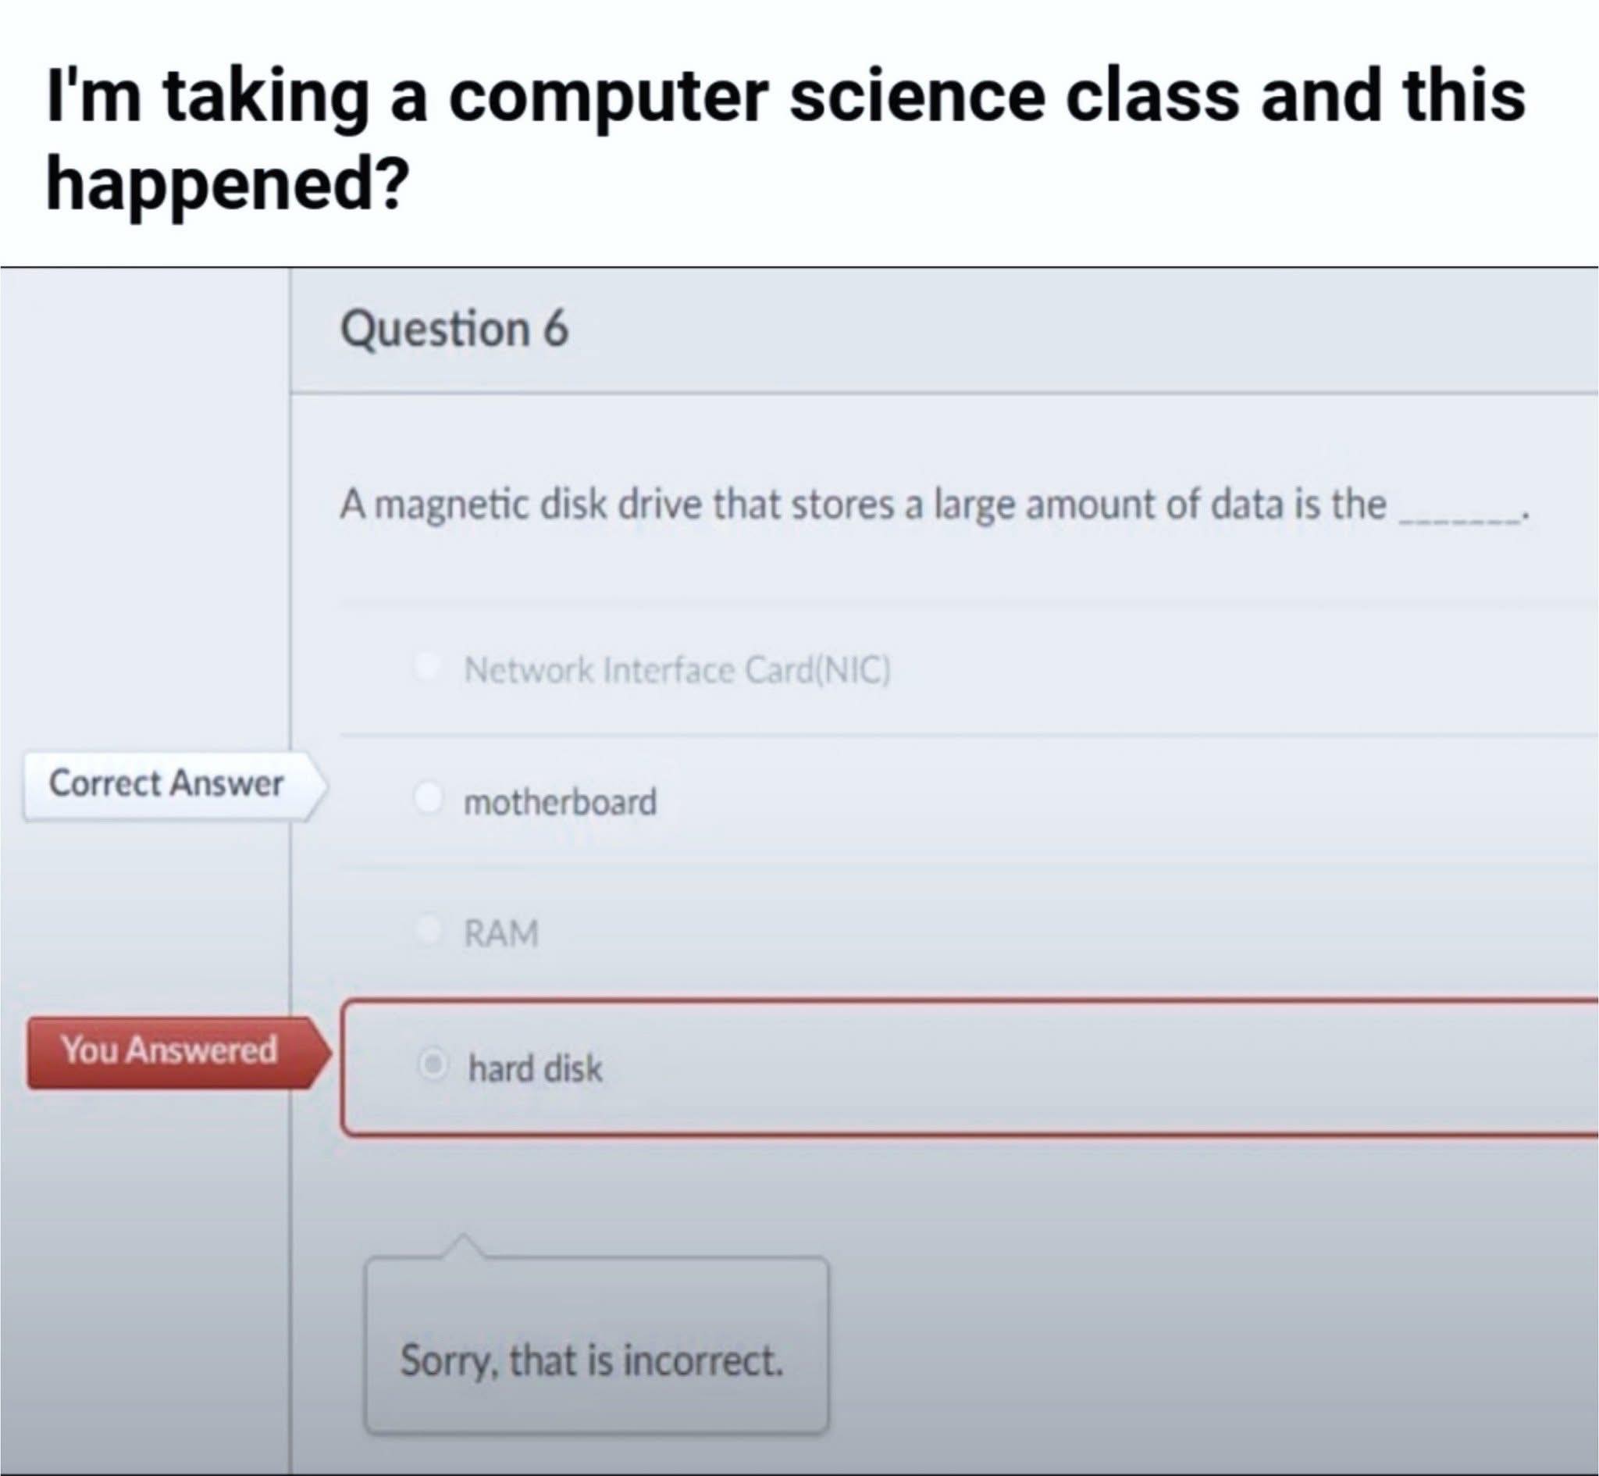
Task: Click the Correct Answer tag
Action: [x=175, y=784]
